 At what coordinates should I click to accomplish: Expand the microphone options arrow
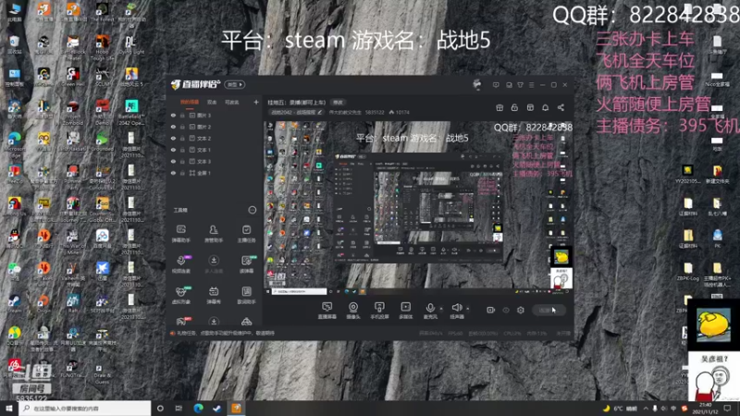[441, 309]
